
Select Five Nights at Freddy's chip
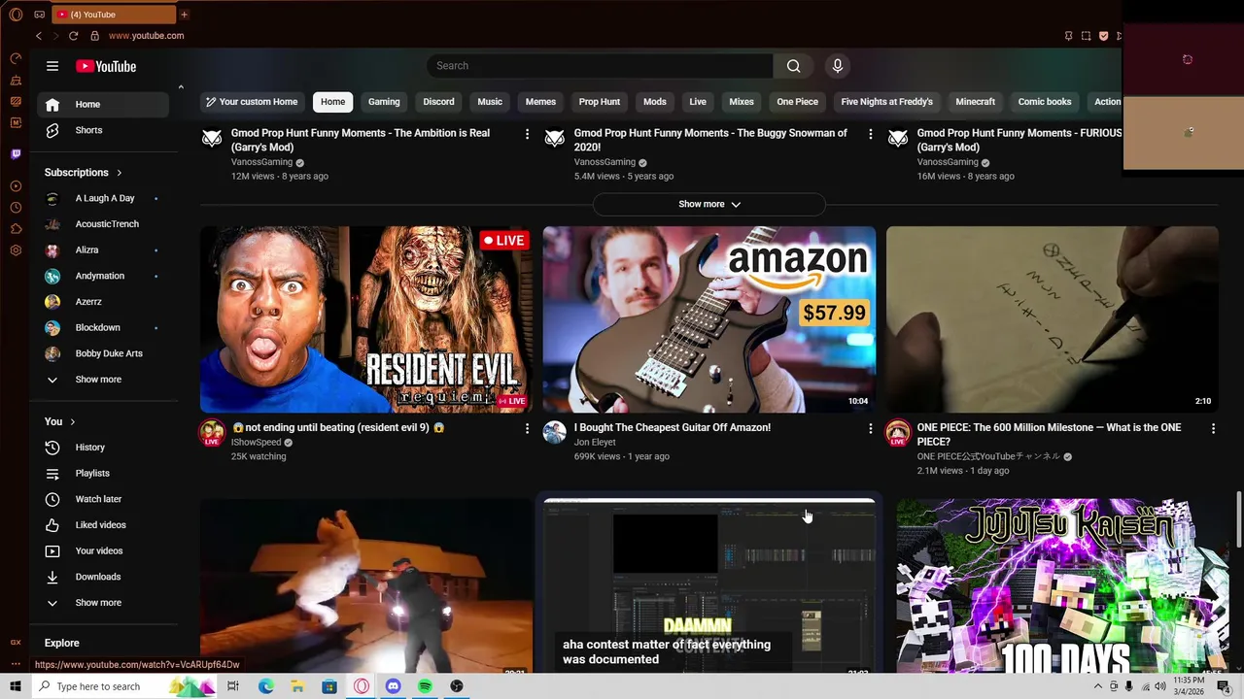[886, 102]
